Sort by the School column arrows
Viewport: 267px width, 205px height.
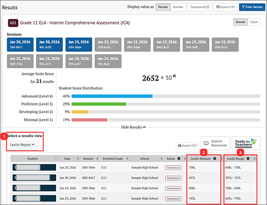[x=162, y=159]
